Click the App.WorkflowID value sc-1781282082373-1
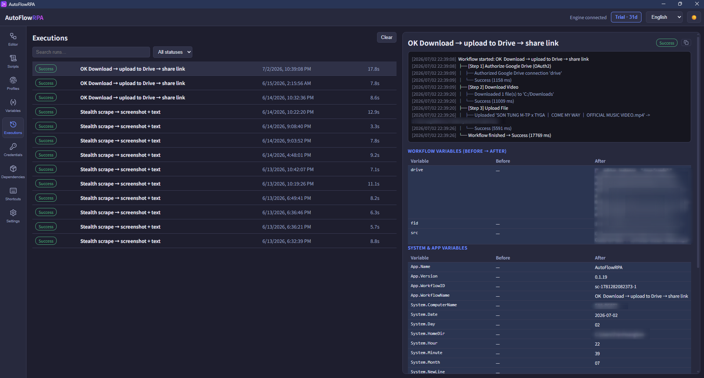704x378 pixels. pos(615,287)
